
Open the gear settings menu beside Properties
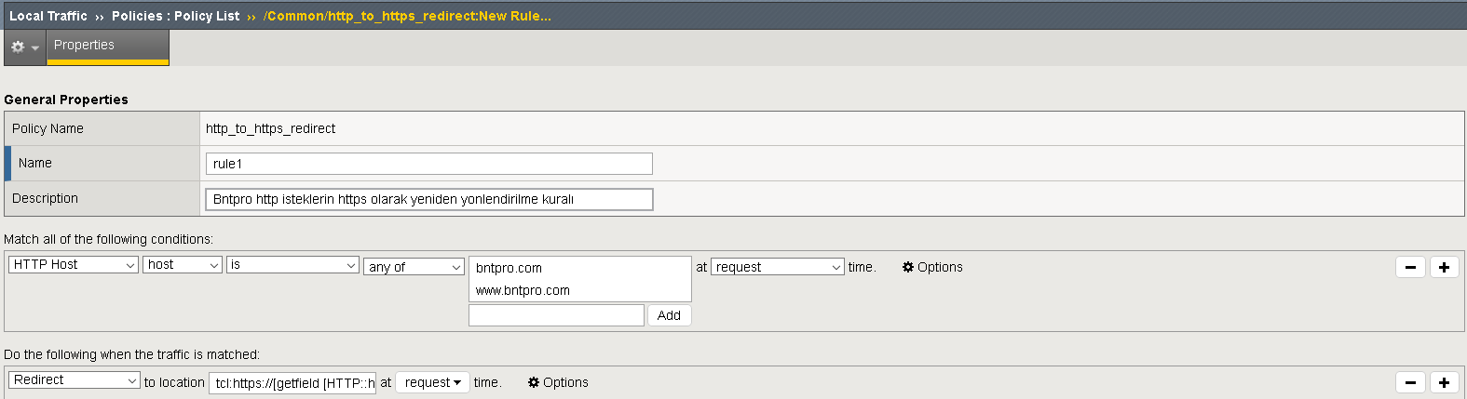(x=24, y=47)
